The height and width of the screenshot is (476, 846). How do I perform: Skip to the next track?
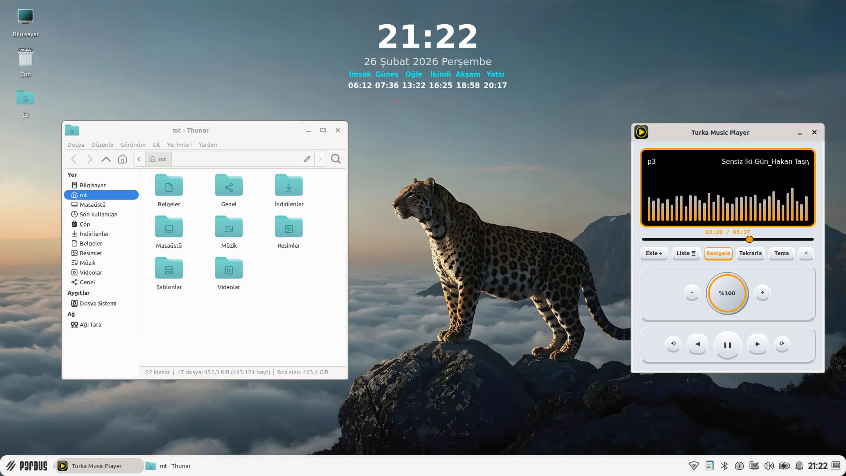(757, 344)
